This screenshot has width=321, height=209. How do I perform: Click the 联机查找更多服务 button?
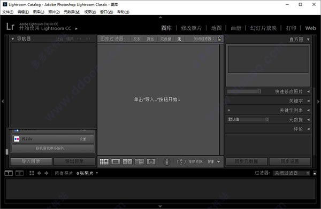(53, 149)
